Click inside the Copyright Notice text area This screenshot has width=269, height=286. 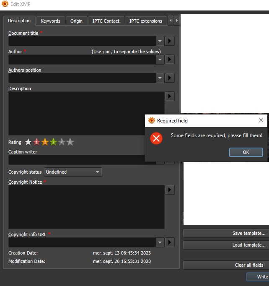click(86, 207)
